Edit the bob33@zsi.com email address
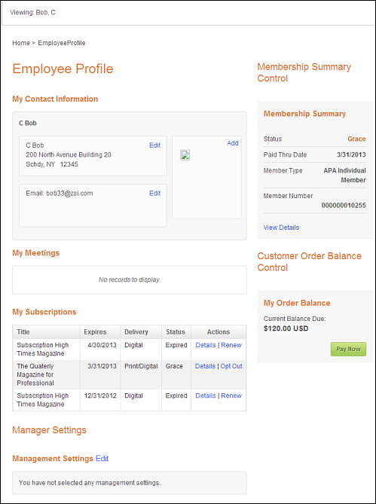Screen dimensions: 376x504 coord(155,193)
